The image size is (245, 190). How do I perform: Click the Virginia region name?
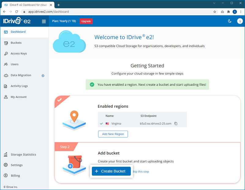(116, 124)
